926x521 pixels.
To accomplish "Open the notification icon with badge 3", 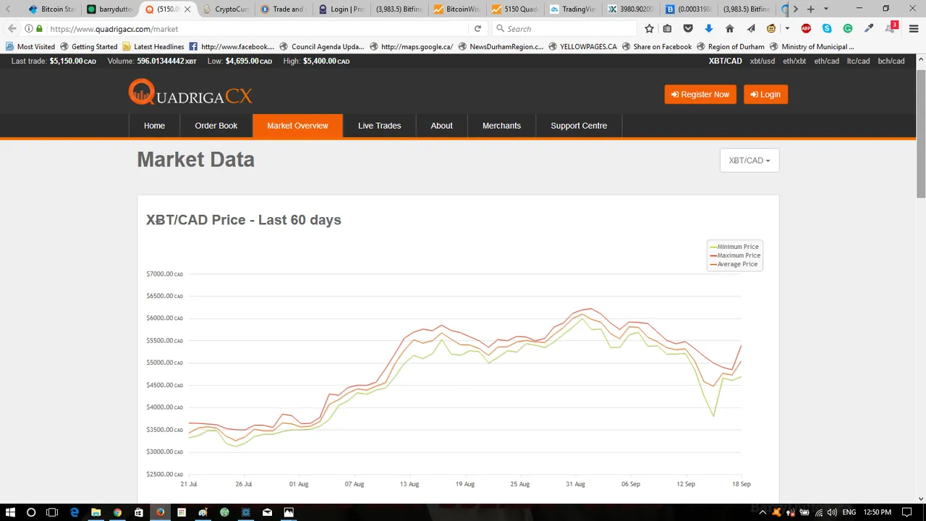I will coord(891,27).
